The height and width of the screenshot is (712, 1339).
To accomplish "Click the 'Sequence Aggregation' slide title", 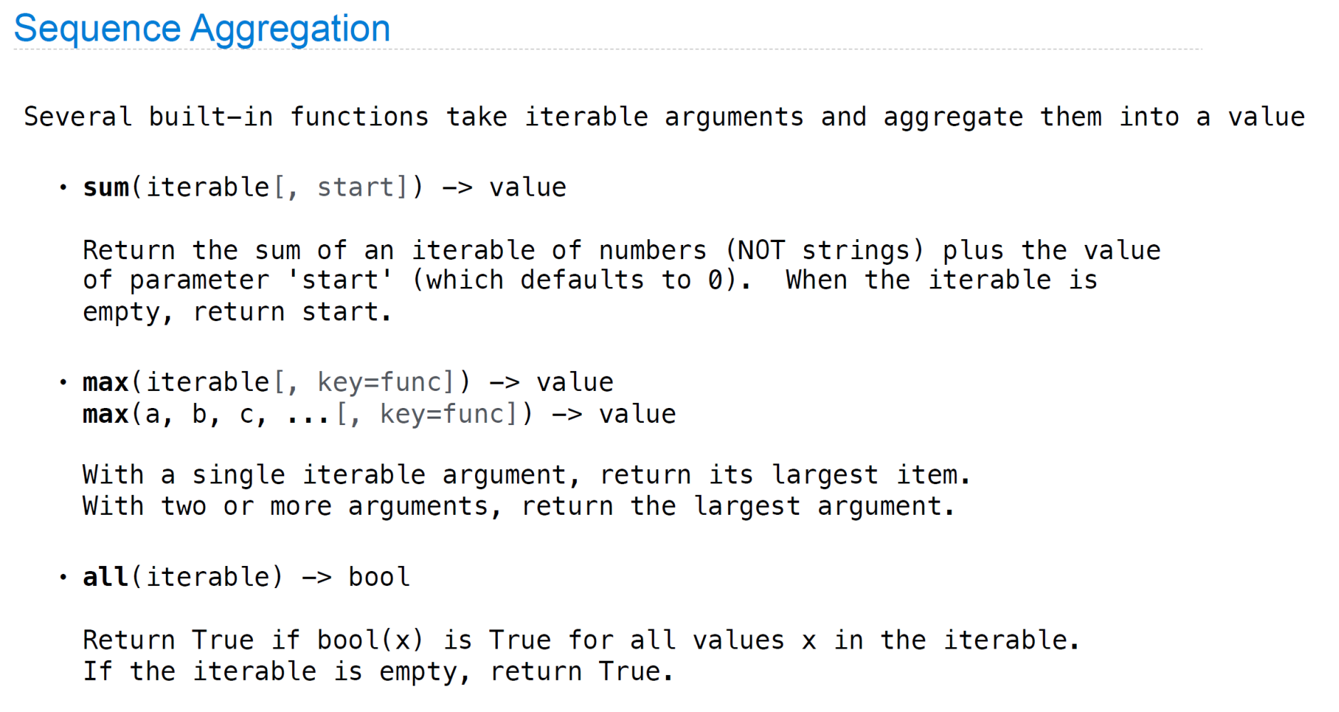I will coord(202,28).
